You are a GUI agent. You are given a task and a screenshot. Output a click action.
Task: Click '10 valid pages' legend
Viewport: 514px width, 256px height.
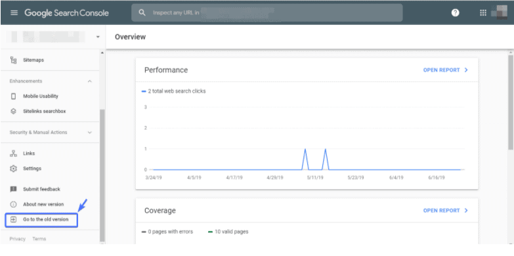(x=228, y=232)
